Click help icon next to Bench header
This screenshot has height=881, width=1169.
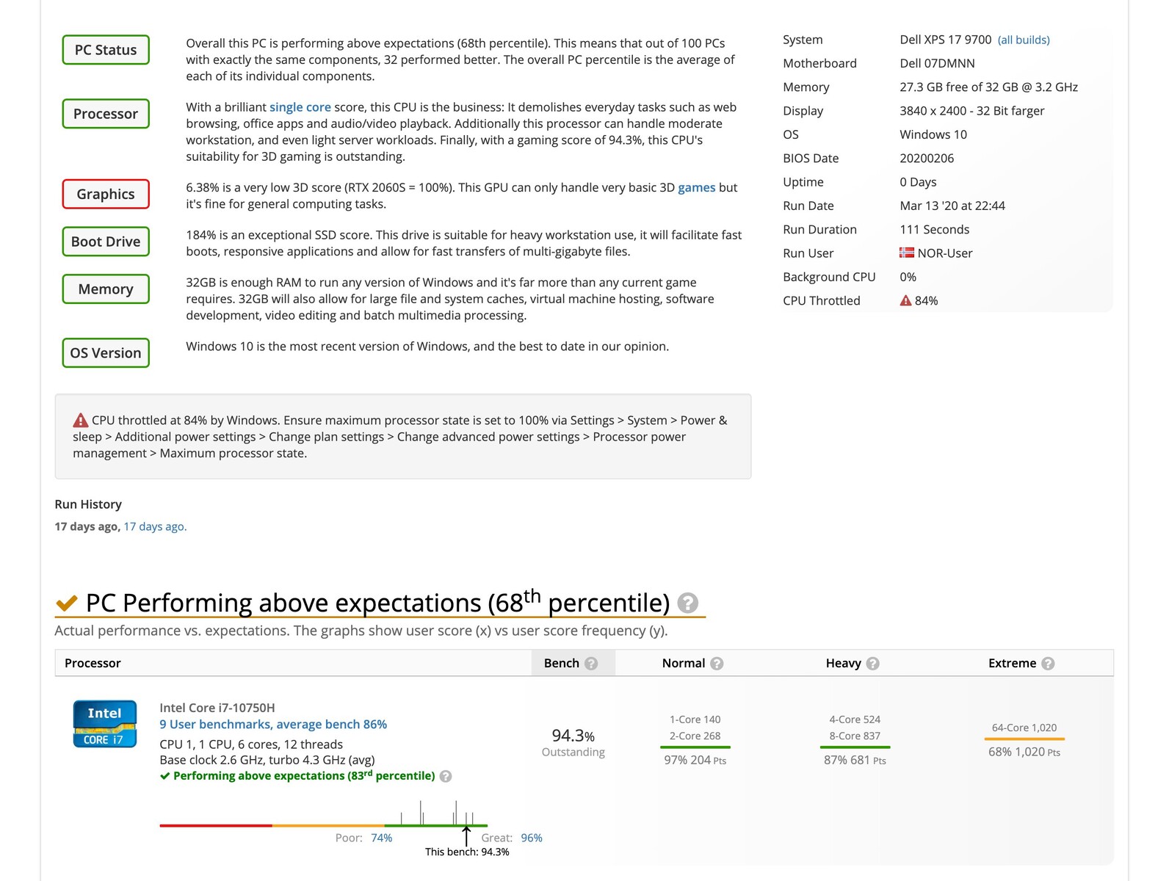591,664
